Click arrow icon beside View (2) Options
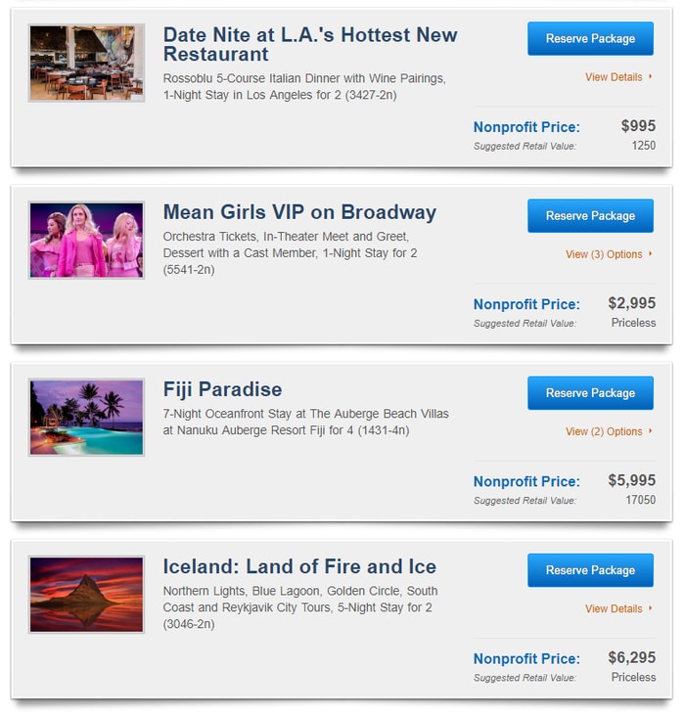Screen dimensions: 685x715 (651, 431)
